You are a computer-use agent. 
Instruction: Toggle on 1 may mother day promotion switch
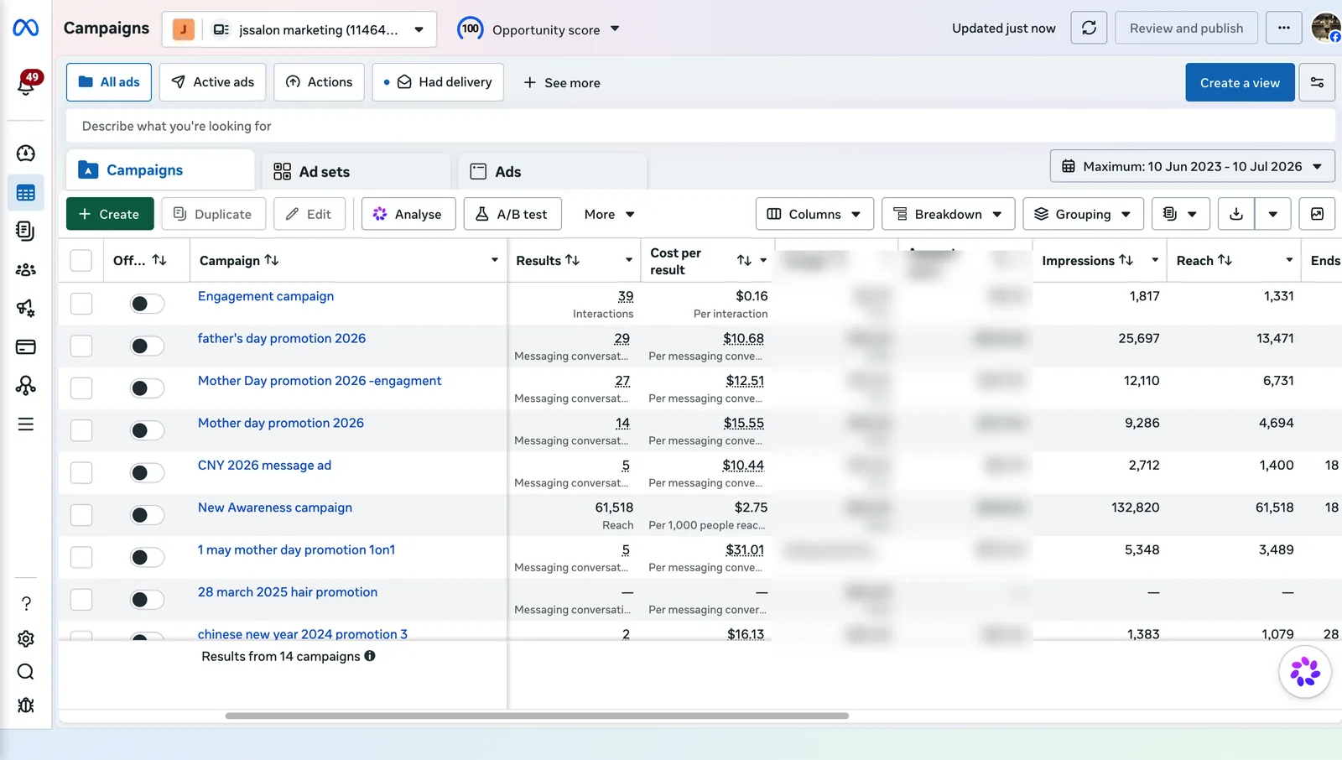[147, 557]
